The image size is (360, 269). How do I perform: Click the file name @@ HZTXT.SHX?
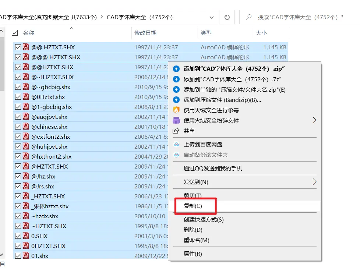click(53, 47)
